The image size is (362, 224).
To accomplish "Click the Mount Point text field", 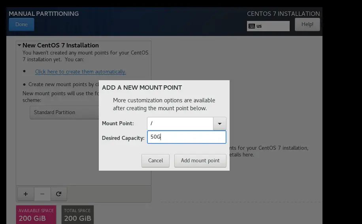I will click(180, 124).
